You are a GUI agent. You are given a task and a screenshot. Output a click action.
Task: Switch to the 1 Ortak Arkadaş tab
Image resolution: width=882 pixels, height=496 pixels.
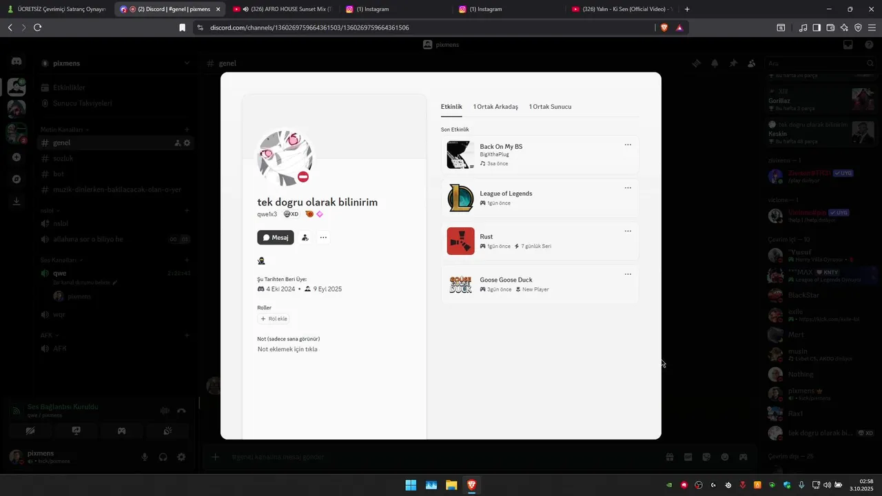(495, 107)
